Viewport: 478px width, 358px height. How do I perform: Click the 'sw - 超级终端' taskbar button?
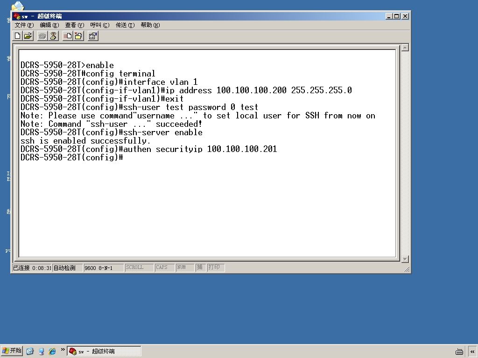pyautogui.click(x=104, y=351)
